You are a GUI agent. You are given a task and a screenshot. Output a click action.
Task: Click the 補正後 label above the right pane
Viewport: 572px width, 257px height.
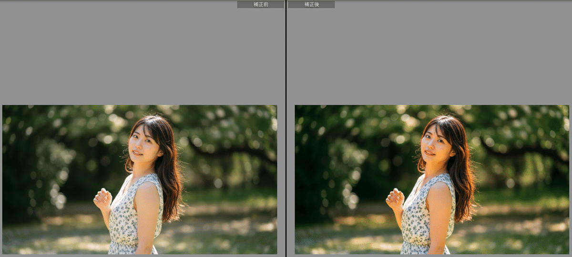311,4
